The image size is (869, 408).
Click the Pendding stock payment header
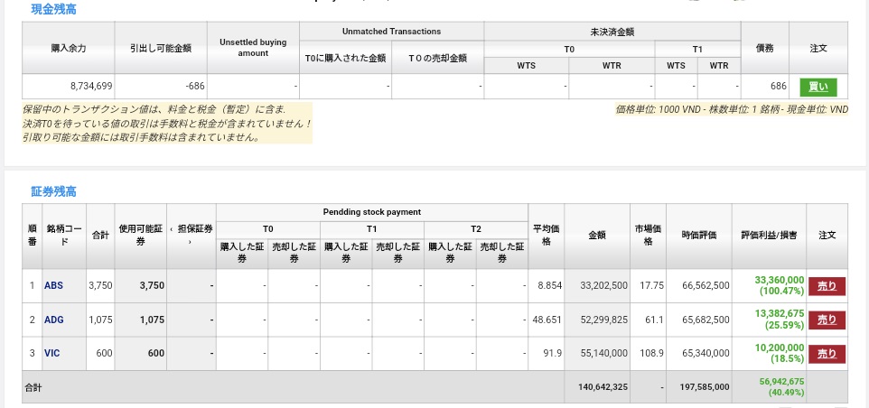(371, 212)
